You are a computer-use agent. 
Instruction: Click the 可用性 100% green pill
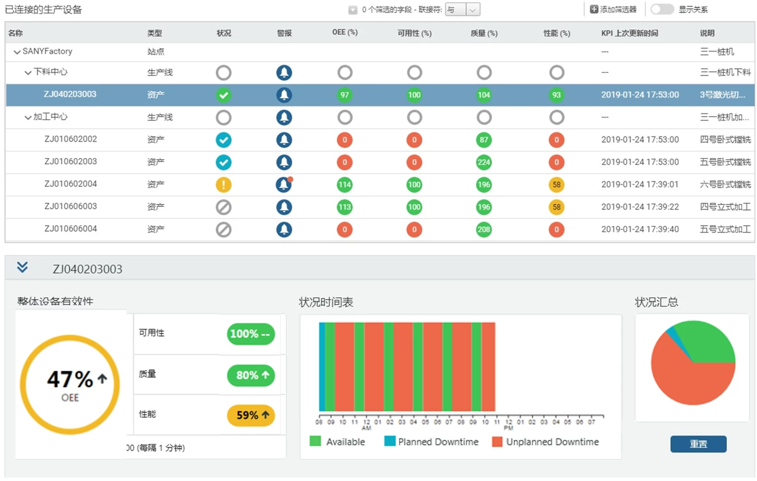click(251, 334)
